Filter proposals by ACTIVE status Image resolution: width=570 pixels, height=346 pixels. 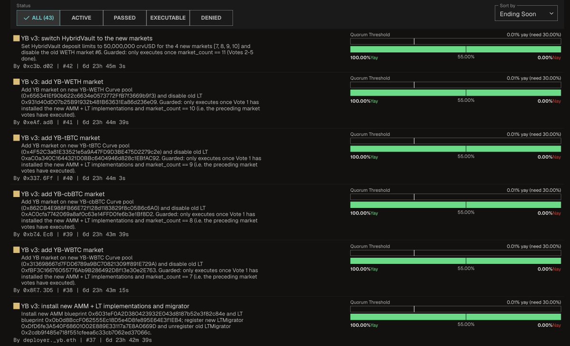[81, 18]
